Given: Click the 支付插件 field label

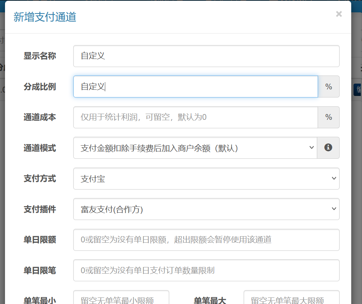Looking at the screenshot, I should tap(40, 209).
